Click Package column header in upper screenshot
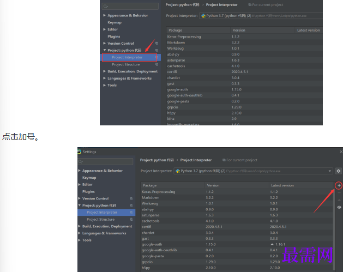The height and width of the screenshot is (272, 343). 198,30
